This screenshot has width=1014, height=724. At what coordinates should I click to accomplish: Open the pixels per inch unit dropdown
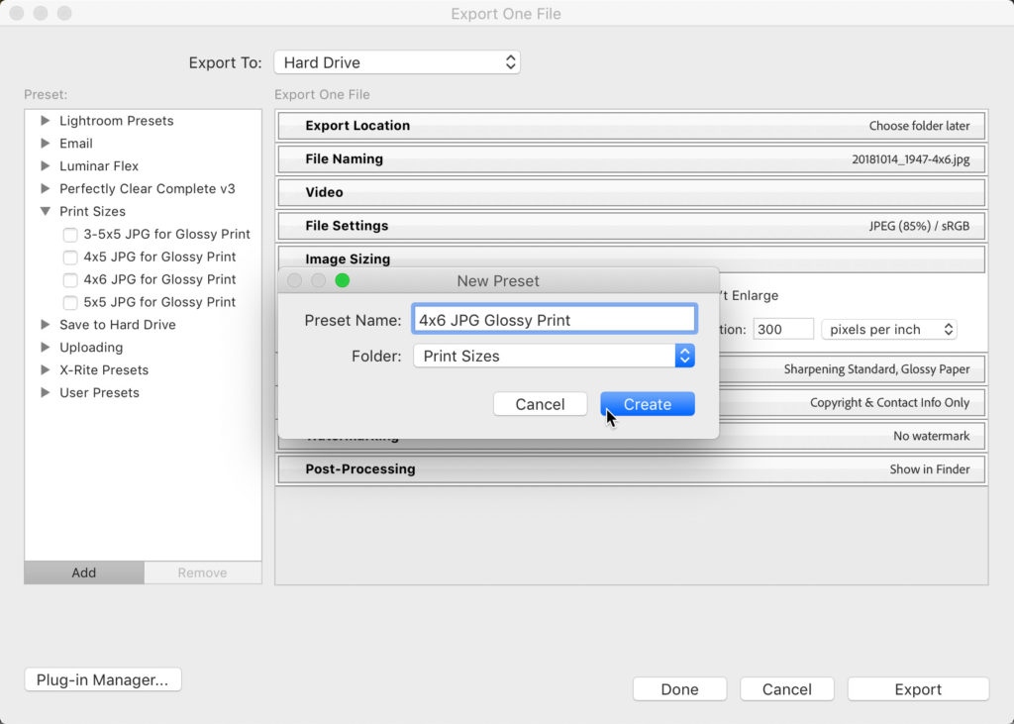888,330
